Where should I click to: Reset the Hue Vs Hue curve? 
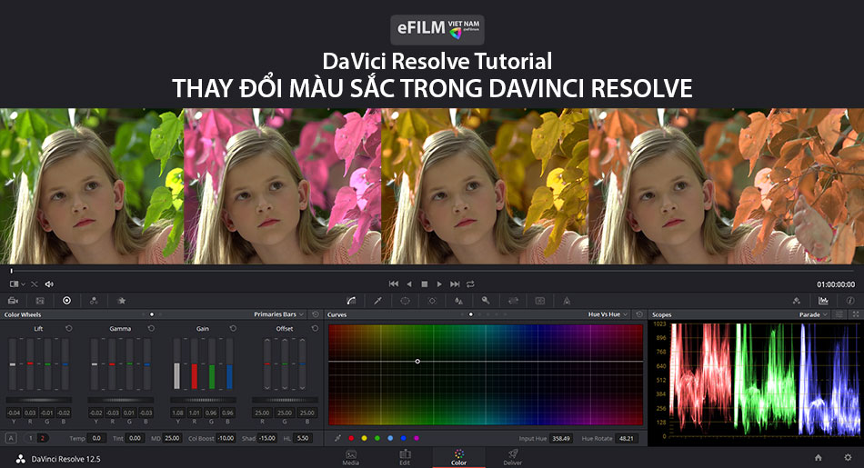639,314
